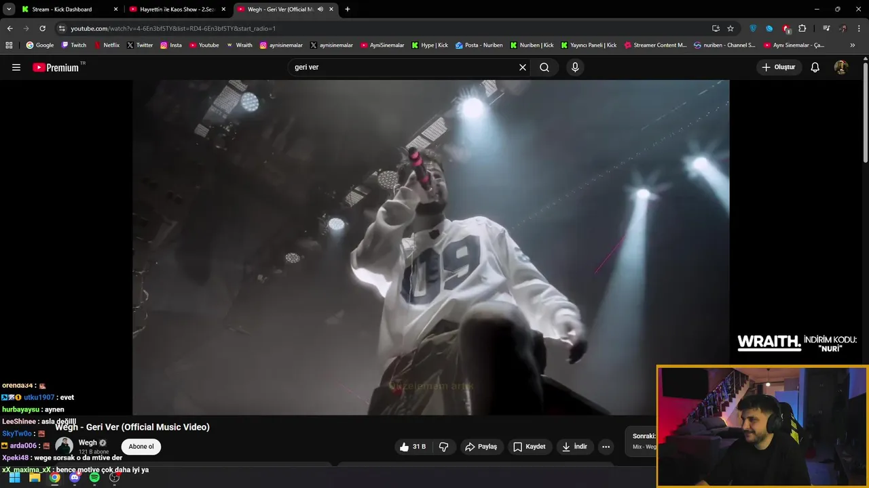Switch to Hayrettin ile Kaos Show tab
The width and height of the screenshot is (869, 488).
tap(177, 9)
